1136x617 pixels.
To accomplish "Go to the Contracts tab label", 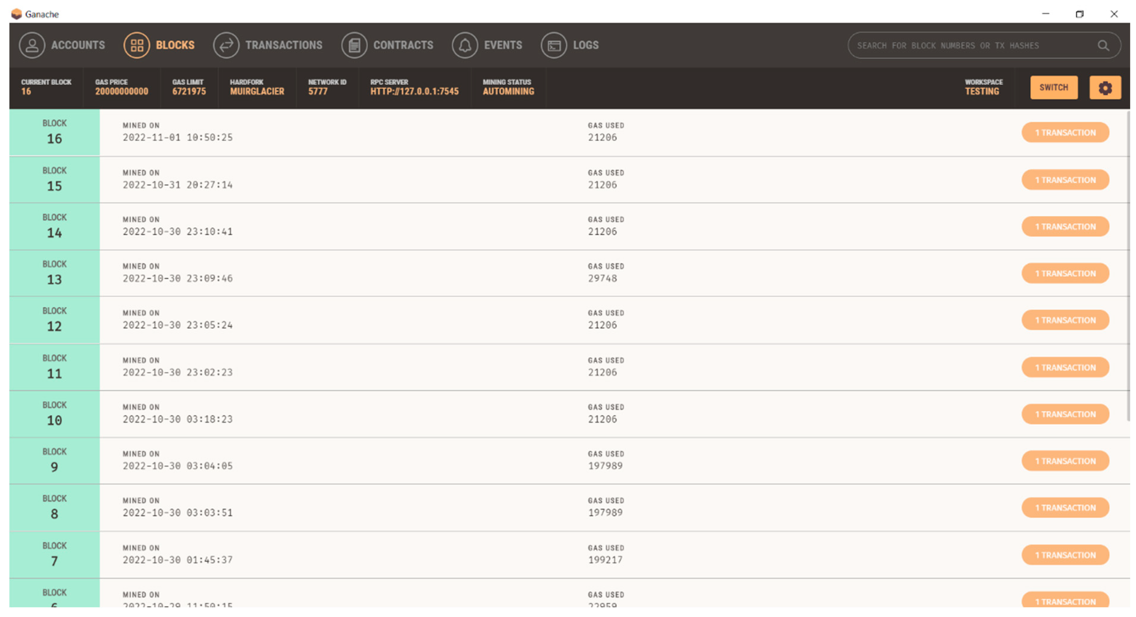I will tap(403, 45).
